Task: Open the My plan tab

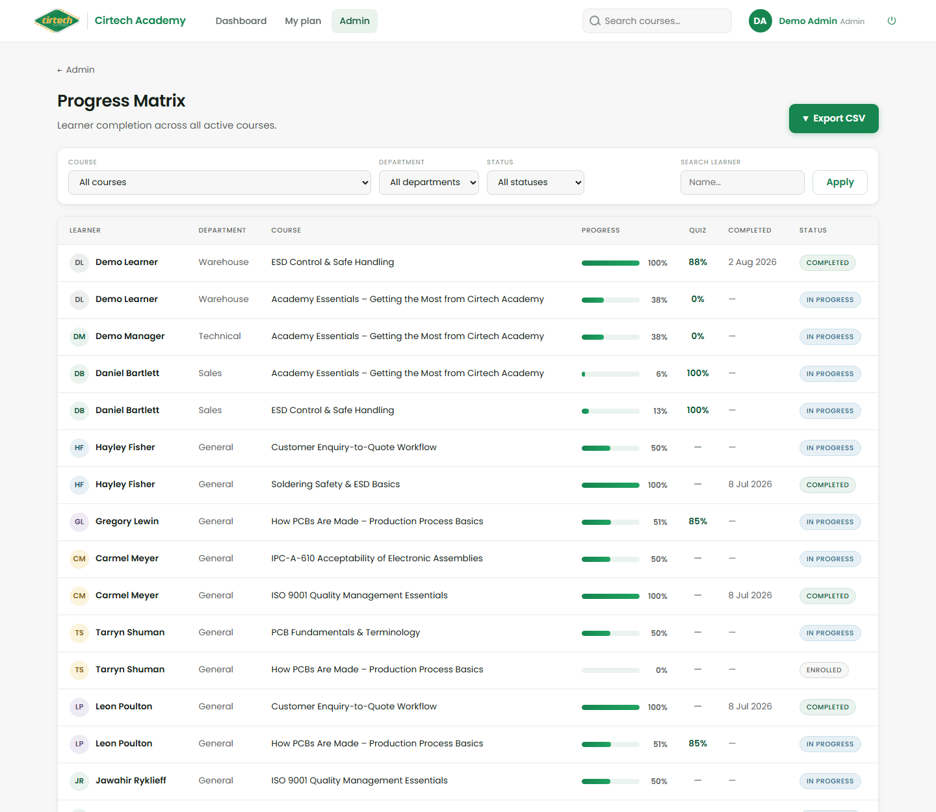Action: [303, 21]
